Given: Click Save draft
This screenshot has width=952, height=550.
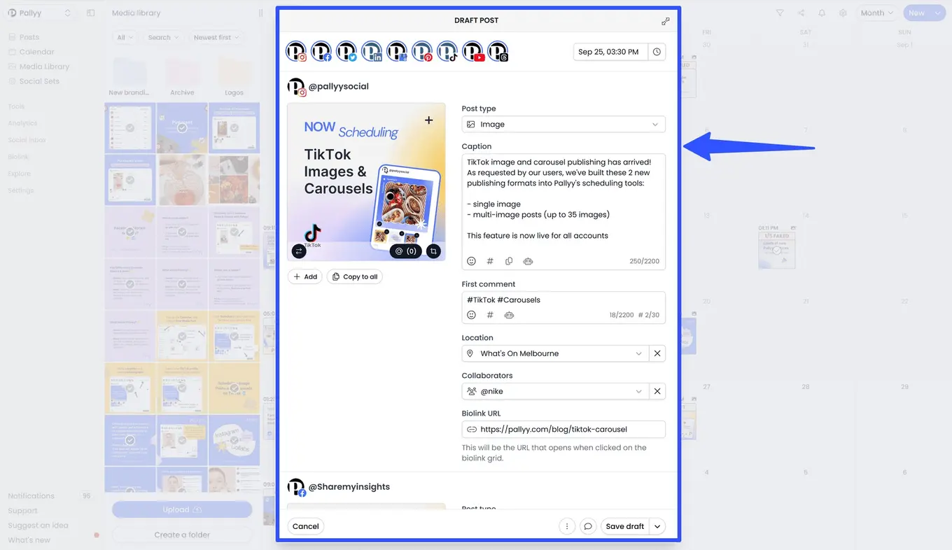Looking at the screenshot, I should pyautogui.click(x=624, y=526).
